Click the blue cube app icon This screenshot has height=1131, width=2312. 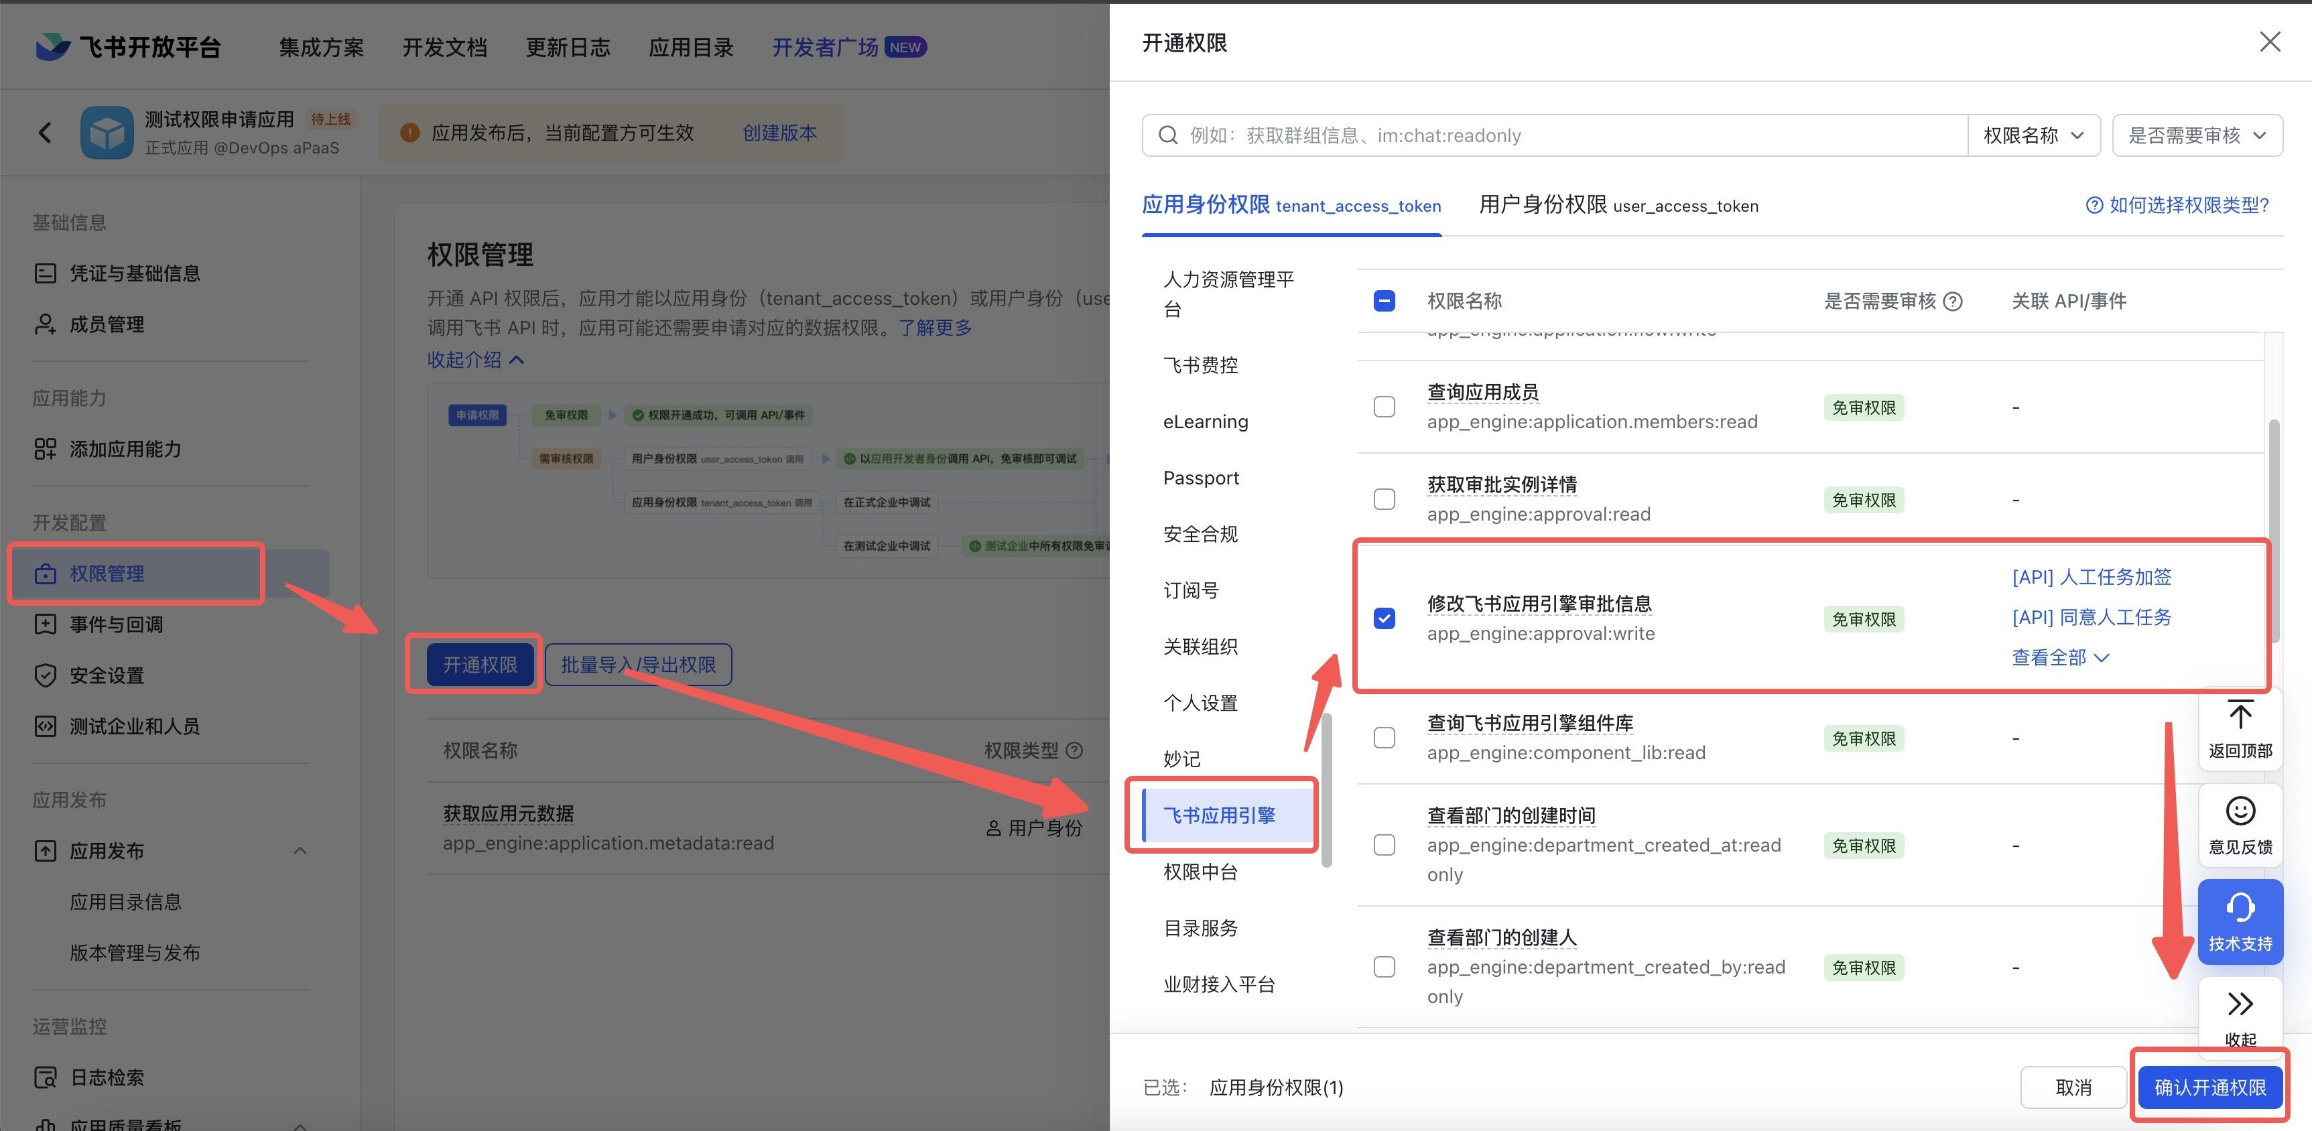tap(107, 133)
